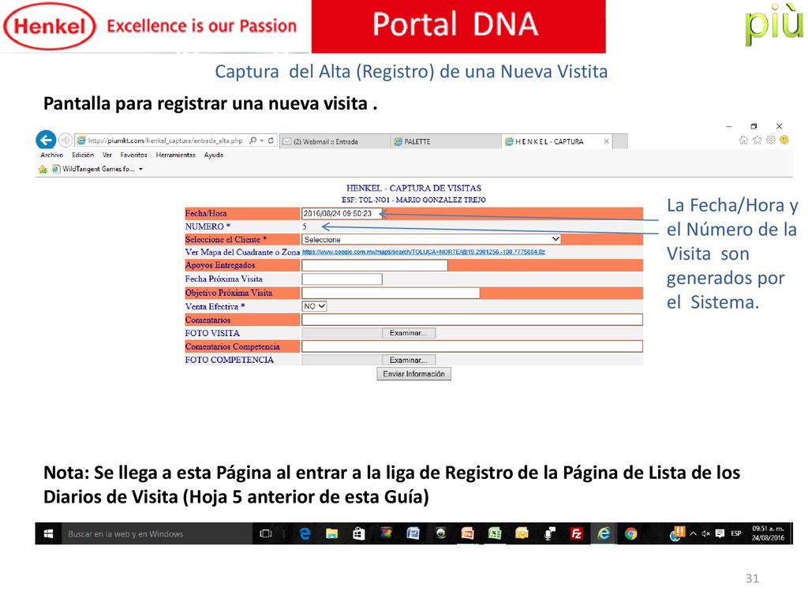Viewport: 808px width, 606px height.
Task: Click the Fecha/Hora field
Action: pyautogui.click(x=342, y=213)
